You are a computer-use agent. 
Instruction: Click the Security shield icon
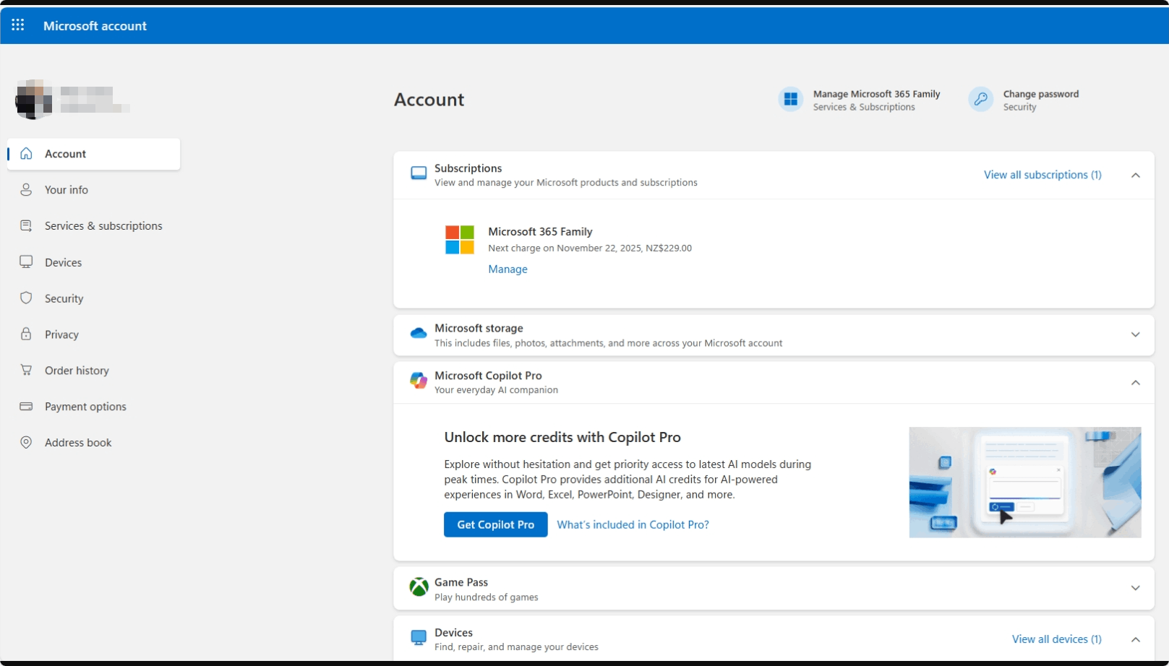(26, 298)
